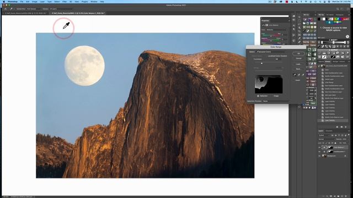Click the add layer style fx icon
Screen dimensions: 353x198
pyautogui.click(x=327, y=196)
